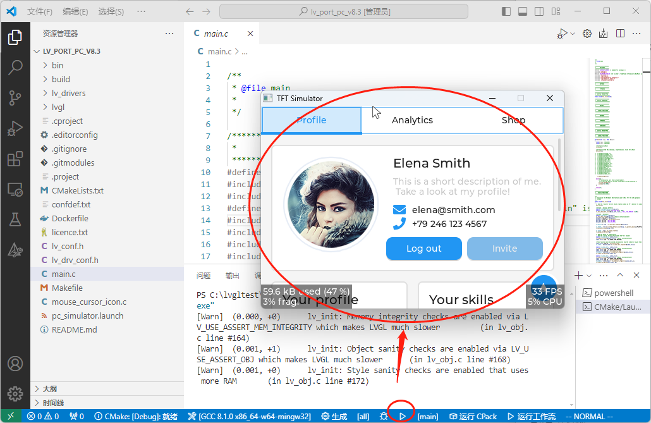Split the editor to the right
The width and height of the screenshot is (651, 423).
pyautogui.click(x=620, y=34)
